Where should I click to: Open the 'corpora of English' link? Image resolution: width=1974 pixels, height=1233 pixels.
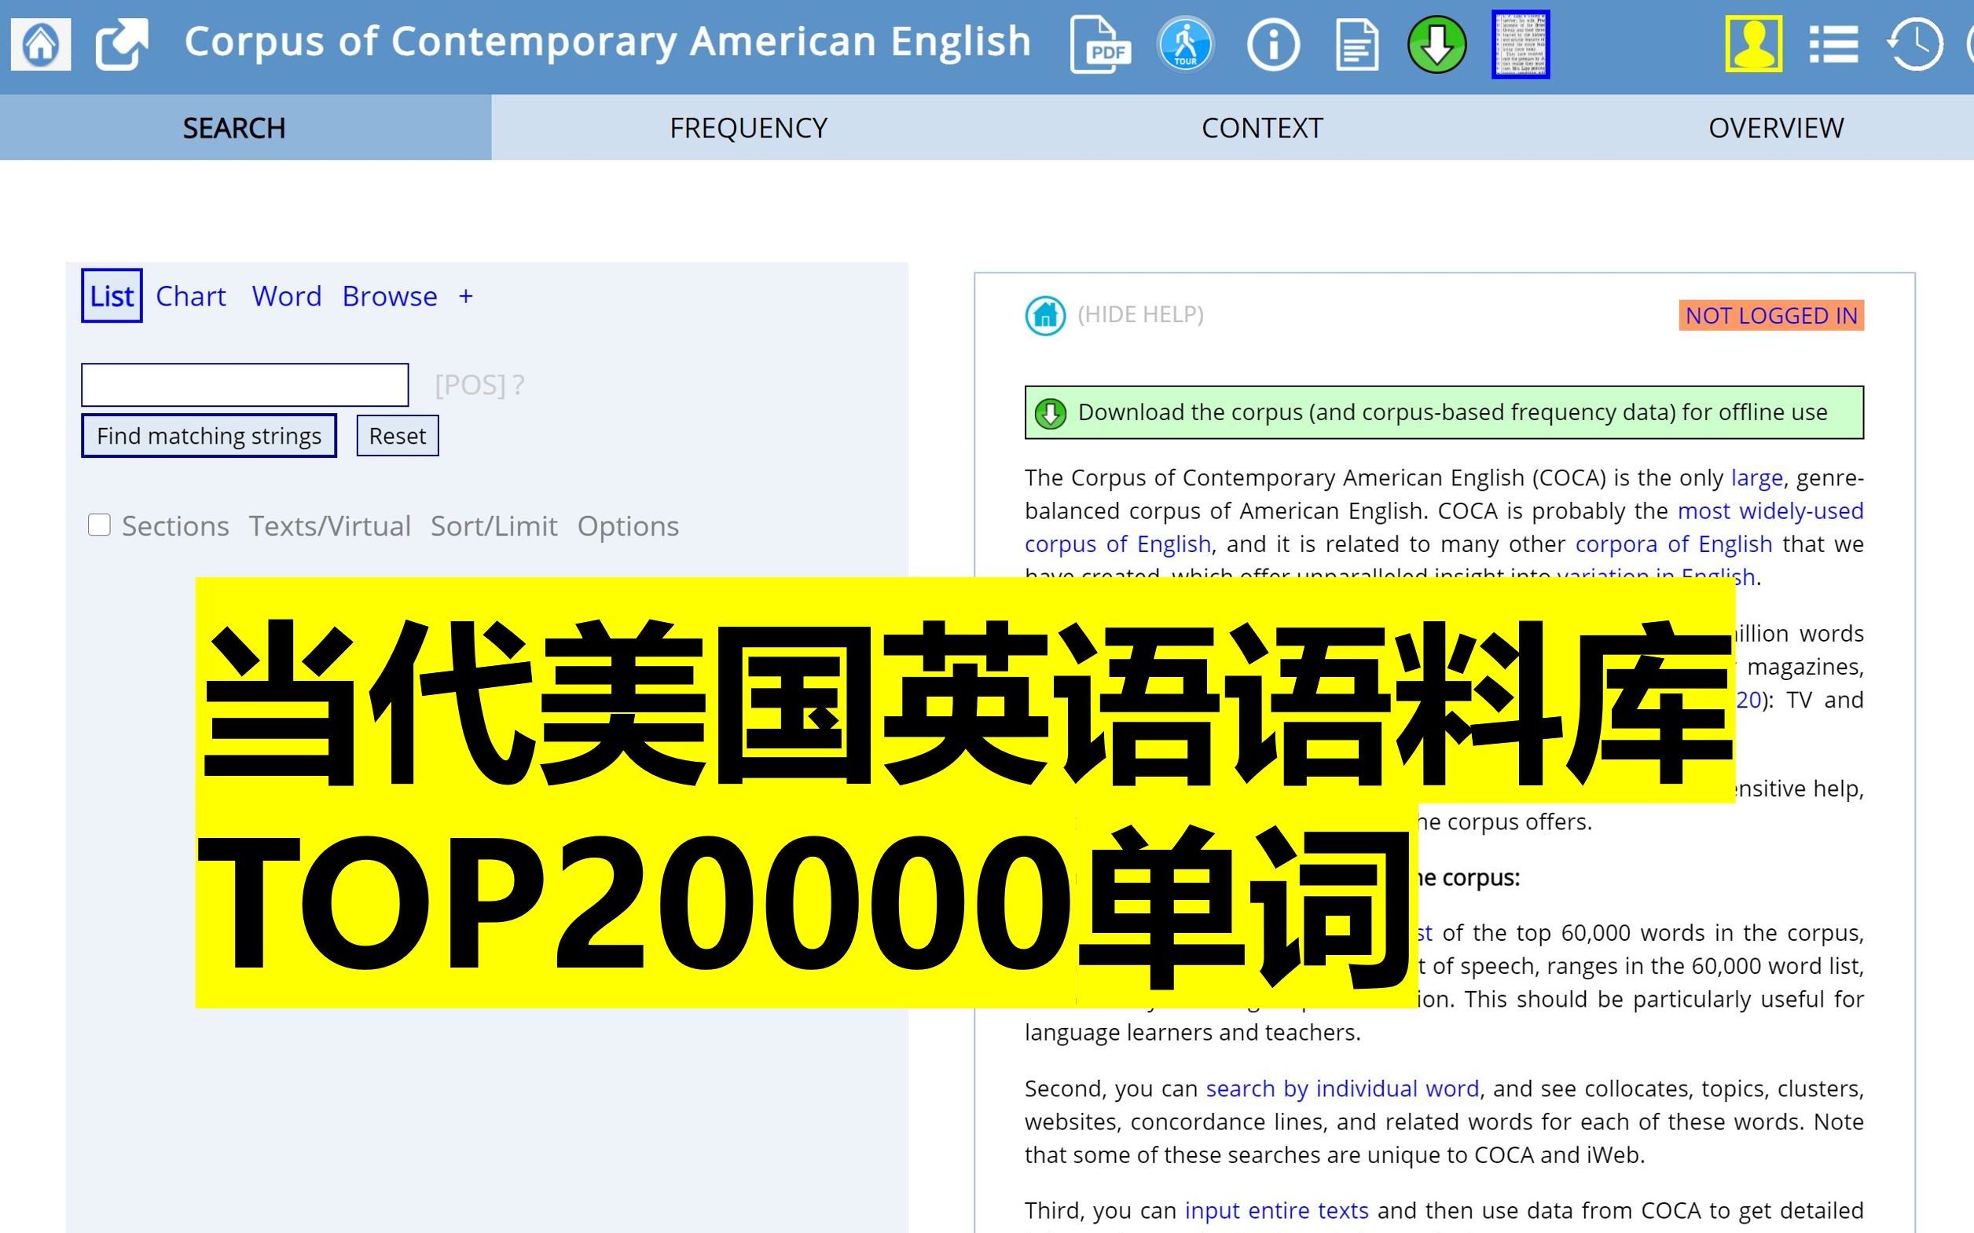pyautogui.click(x=1673, y=544)
